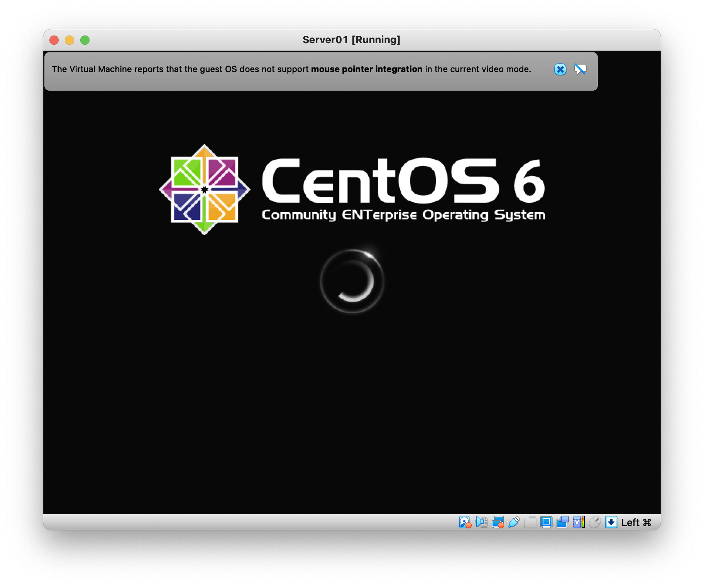Click the Server01 [Running] window title
Viewport: 704px width, 587px height.
351,40
